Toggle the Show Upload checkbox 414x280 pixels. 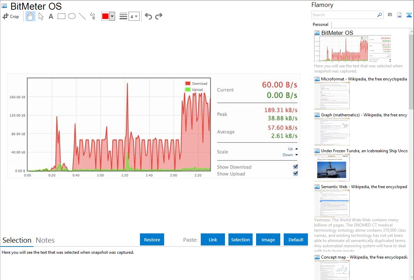[295, 173]
